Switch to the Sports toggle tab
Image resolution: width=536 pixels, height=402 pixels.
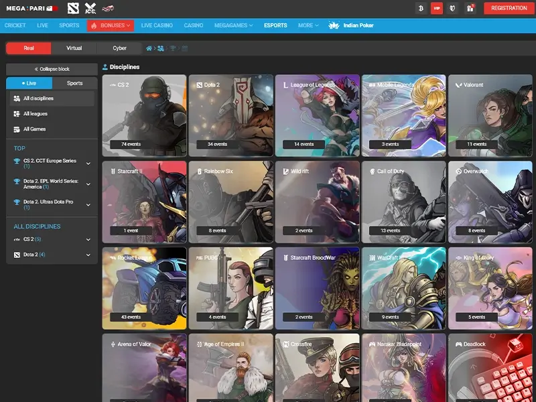(75, 83)
